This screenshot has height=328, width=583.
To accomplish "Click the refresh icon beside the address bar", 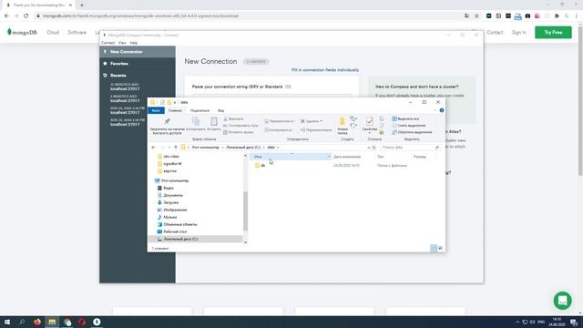I will [374, 148].
